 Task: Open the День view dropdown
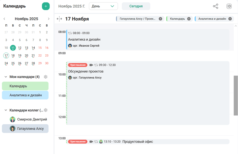tap(103, 6)
